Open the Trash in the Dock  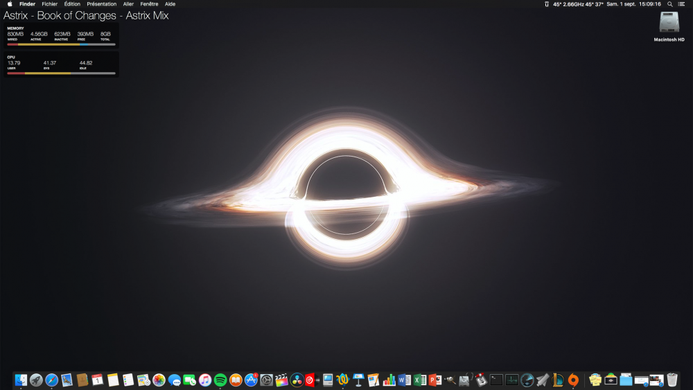pyautogui.click(x=672, y=380)
